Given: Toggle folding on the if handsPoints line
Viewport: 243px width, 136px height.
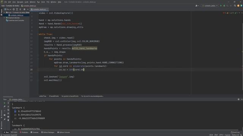Looking at the screenshot, I should point(38,56).
